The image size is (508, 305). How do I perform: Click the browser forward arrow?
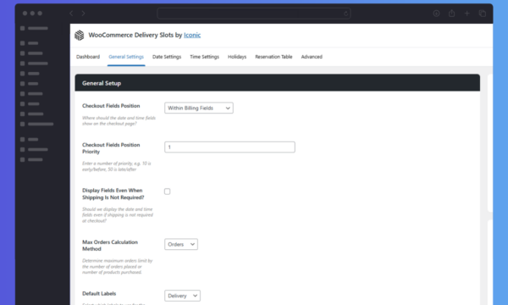click(83, 14)
